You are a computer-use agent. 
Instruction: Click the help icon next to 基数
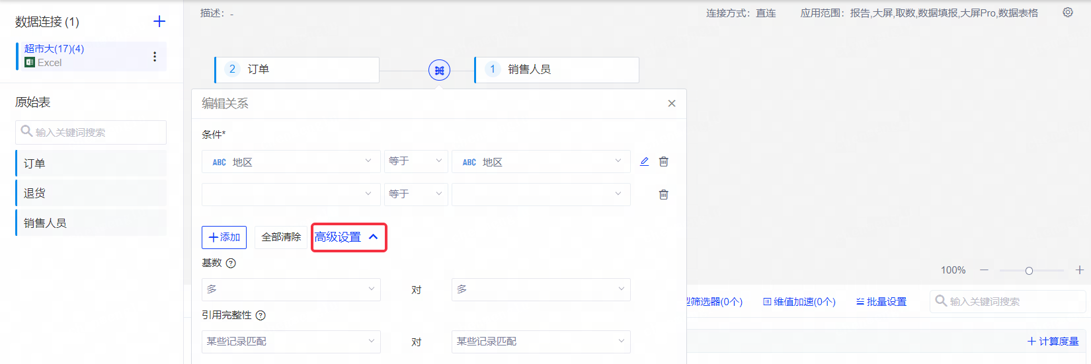tap(231, 263)
